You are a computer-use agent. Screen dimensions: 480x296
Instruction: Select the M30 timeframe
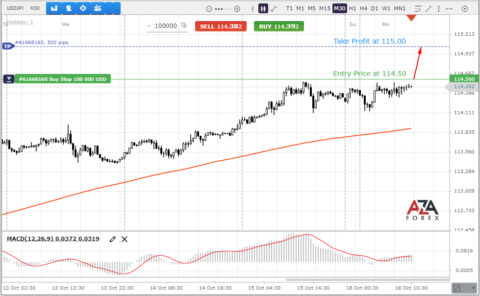pos(340,8)
